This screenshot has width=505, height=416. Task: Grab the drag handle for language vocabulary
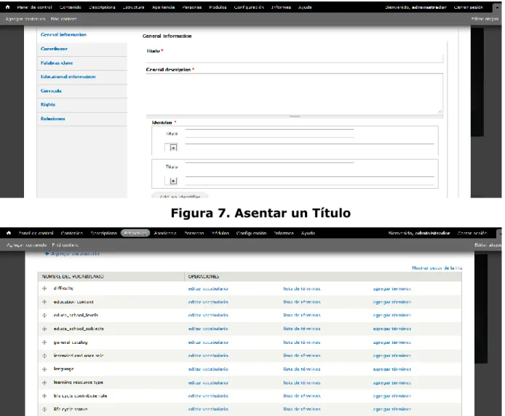tap(44, 369)
